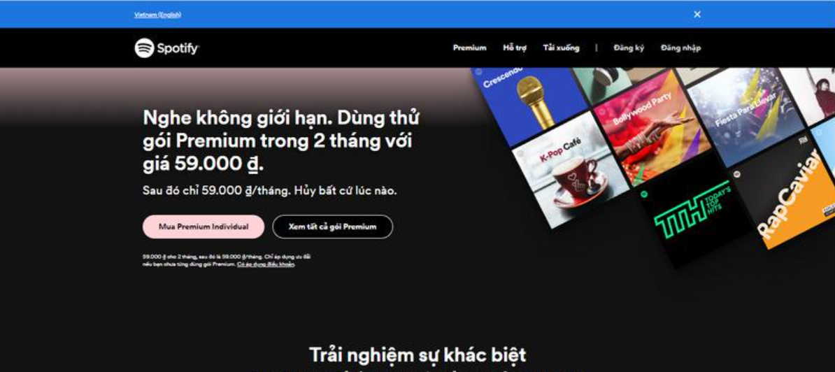The image size is (835, 372).
Task: Click the Mua Premium Individual button
Action: (x=204, y=227)
